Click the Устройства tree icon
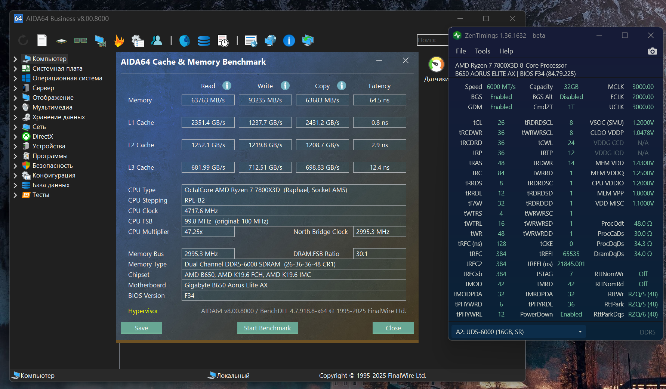666x389 pixels. [x=26, y=146]
